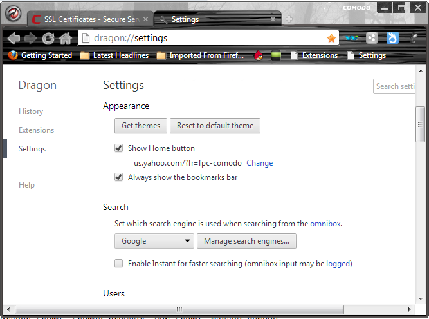Click the scroll right arrow
The height and width of the screenshot is (319, 429).
click(x=409, y=310)
